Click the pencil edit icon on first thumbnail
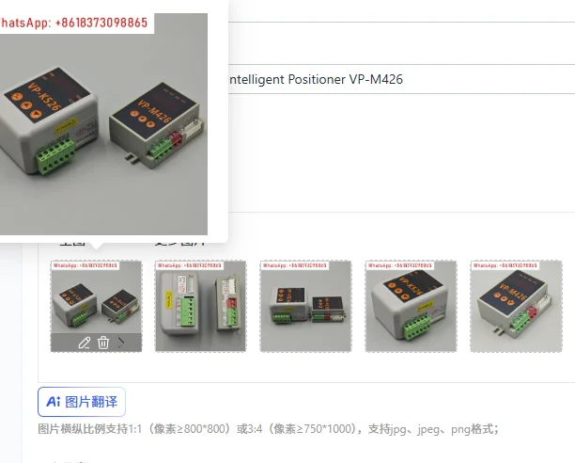 [x=85, y=343]
